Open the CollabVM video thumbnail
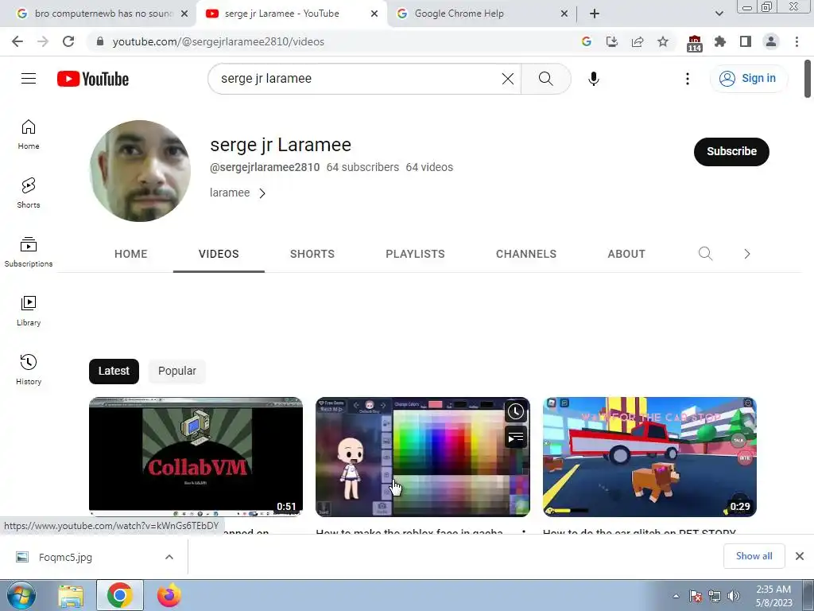 (x=196, y=457)
